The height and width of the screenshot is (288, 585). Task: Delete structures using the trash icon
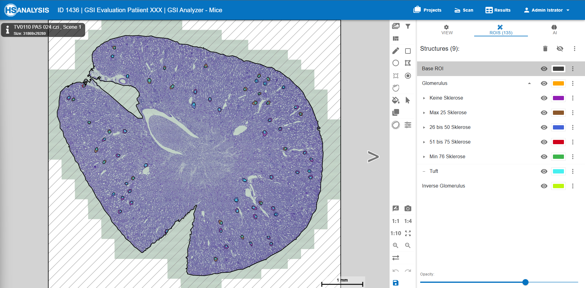coord(545,49)
